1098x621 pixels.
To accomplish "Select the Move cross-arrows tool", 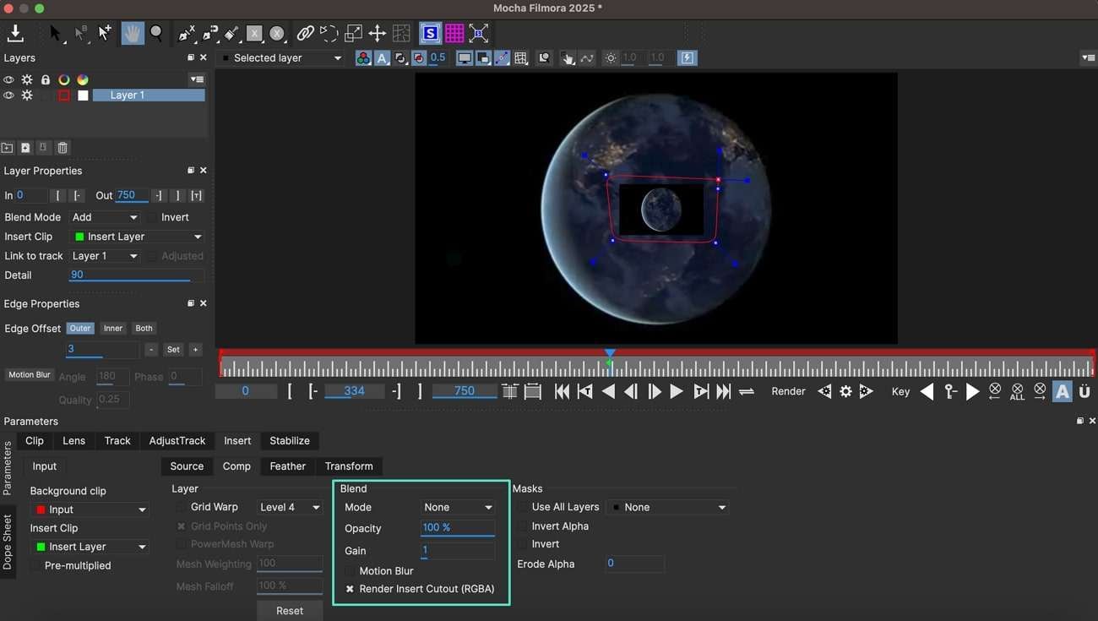I will (x=377, y=34).
